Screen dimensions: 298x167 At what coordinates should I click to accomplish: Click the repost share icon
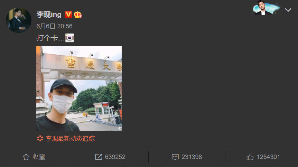click(x=99, y=157)
